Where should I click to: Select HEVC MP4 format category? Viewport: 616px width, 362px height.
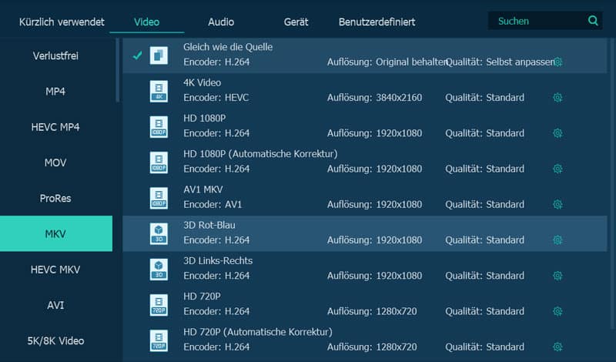point(55,127)
